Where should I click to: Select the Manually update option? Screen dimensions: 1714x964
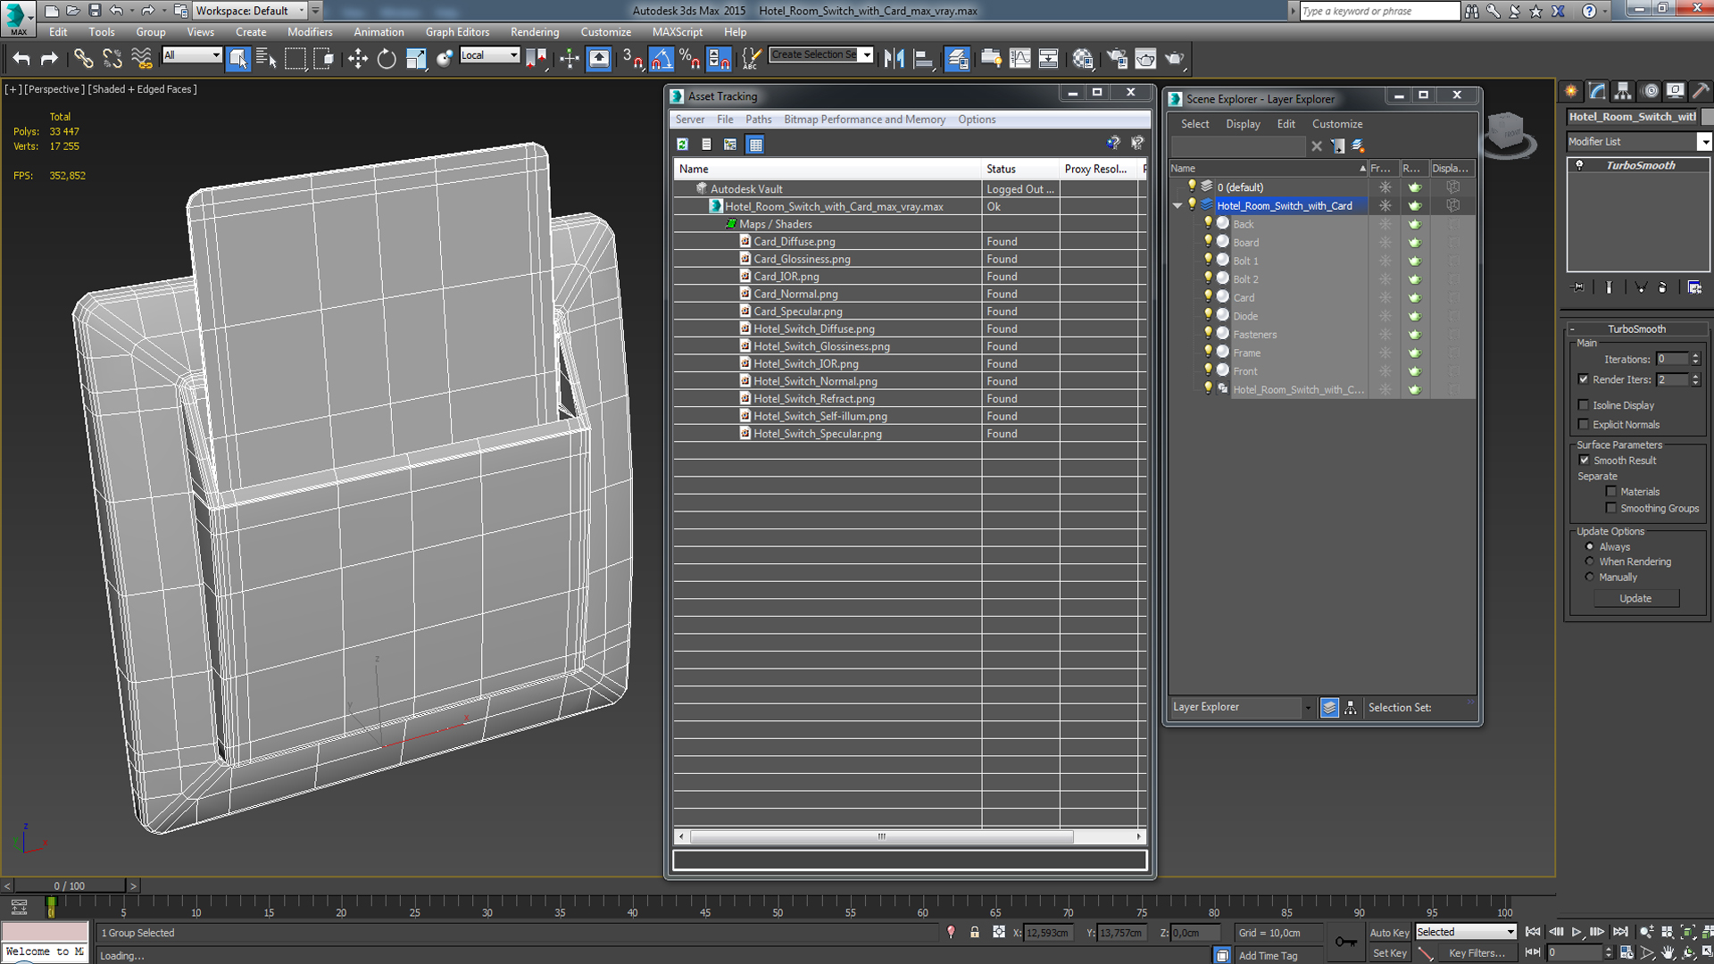(x=1589, y=578)
